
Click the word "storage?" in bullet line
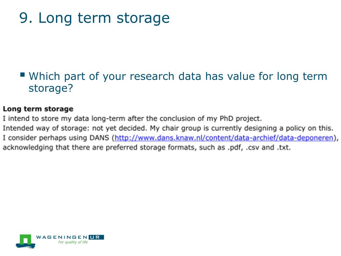[51, 88]
